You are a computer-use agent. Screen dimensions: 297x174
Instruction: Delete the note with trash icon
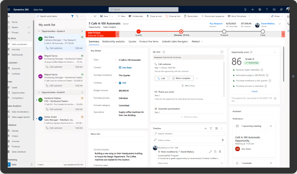pyautogui.click(x=220, y=152)
